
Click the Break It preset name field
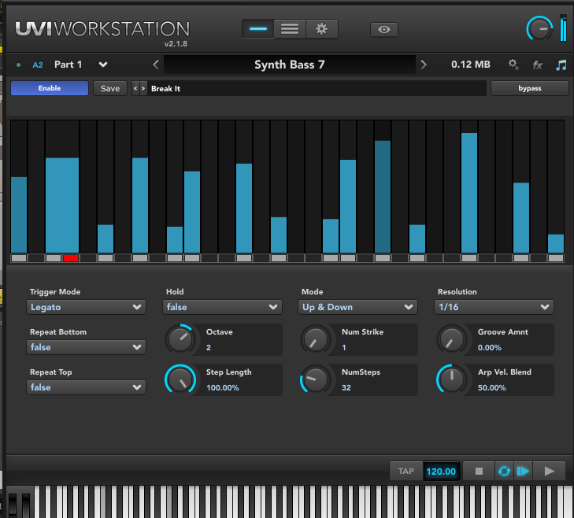point(317,89)
